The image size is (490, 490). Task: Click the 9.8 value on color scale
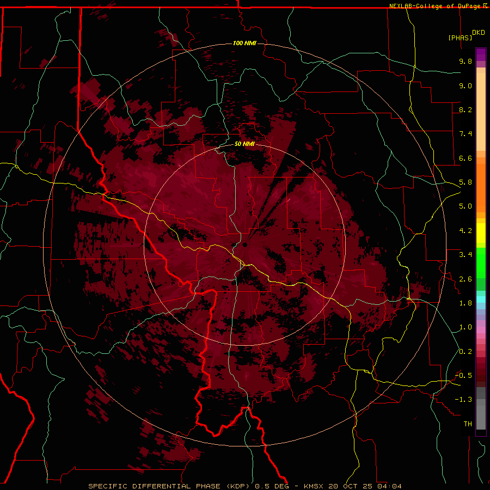pyautogui.click(x=465, y=61)
